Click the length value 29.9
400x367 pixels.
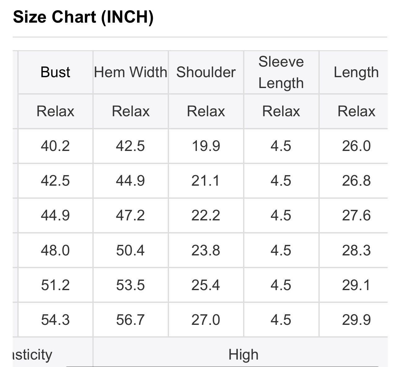[356, 320]
